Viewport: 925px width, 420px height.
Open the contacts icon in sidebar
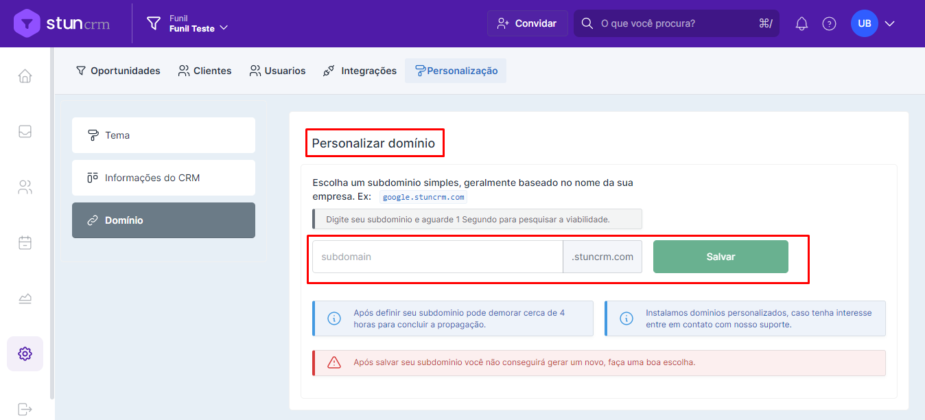click(x=25, y=187)
